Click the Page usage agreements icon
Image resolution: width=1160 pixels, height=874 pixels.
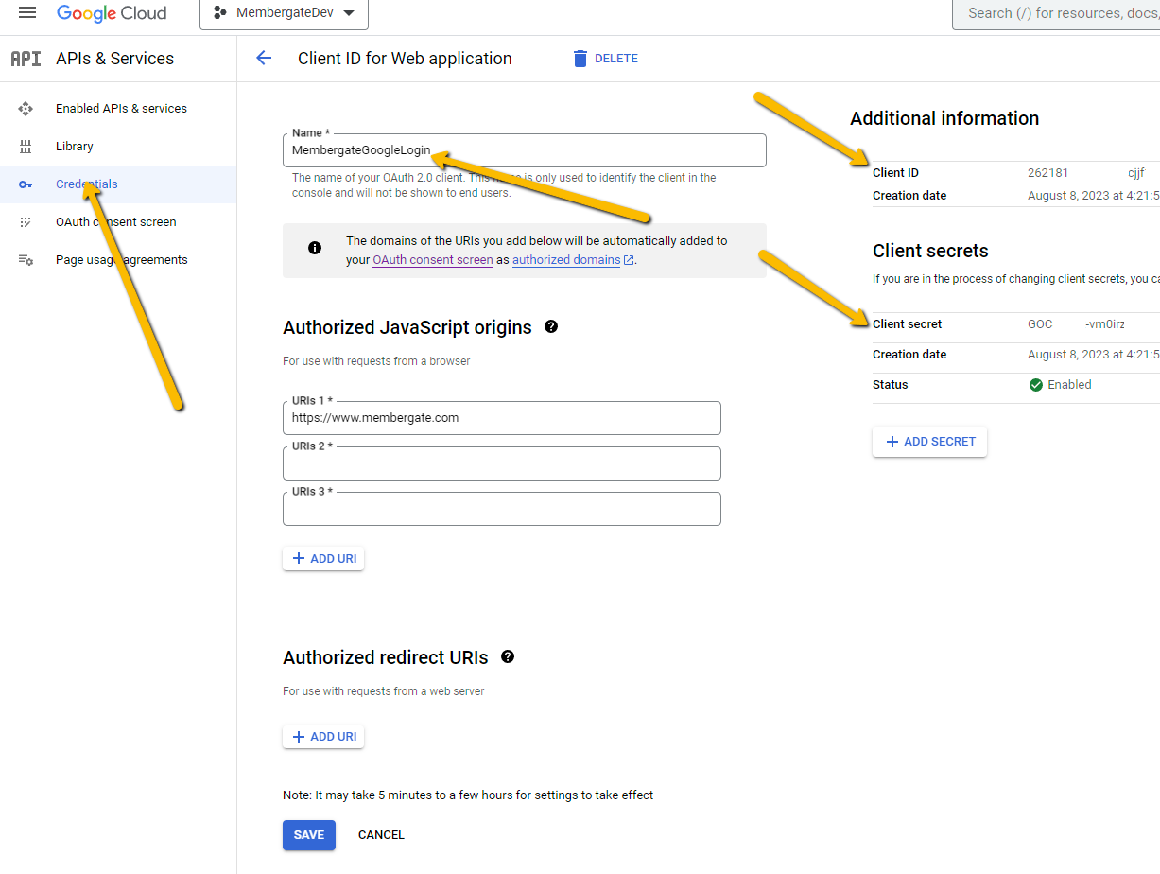pos(26,260)
